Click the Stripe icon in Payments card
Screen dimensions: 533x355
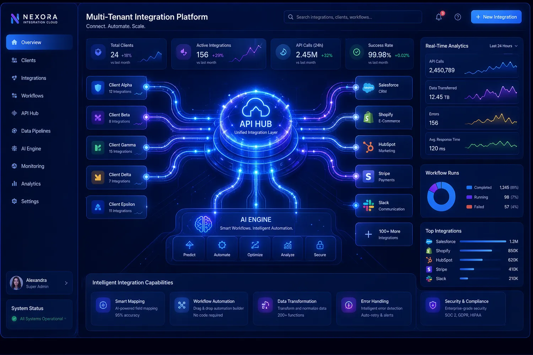(368, 176)
